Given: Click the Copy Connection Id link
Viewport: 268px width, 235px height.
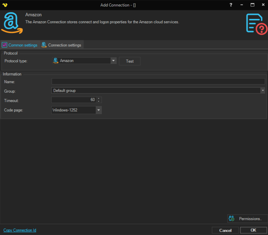Looking at the screenshot, I should coord(20,230).
